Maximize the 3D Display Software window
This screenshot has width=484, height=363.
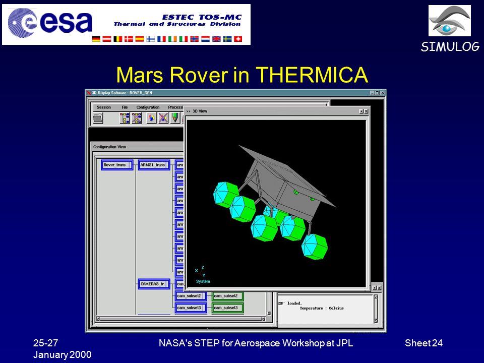tap(377, 93)
